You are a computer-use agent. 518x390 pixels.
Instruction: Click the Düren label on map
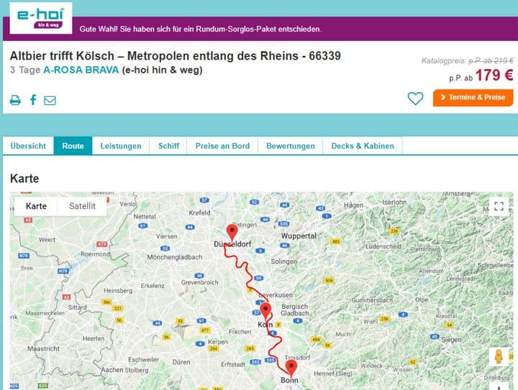pyautogui.click(x=181, y=362)
